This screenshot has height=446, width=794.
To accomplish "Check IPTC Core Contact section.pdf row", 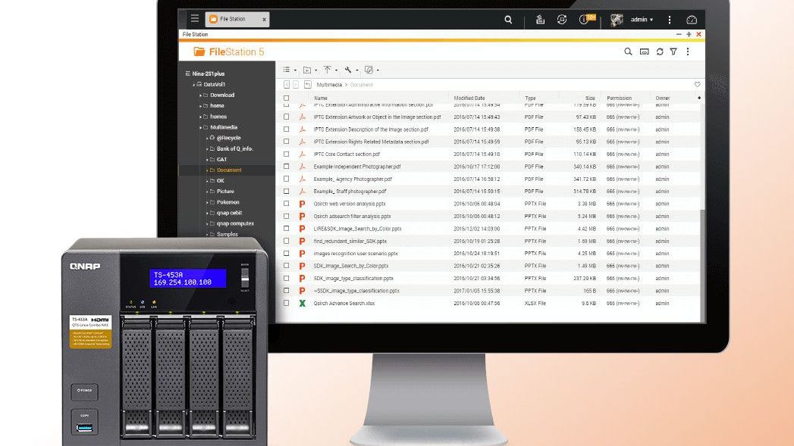I will (287, 154).
